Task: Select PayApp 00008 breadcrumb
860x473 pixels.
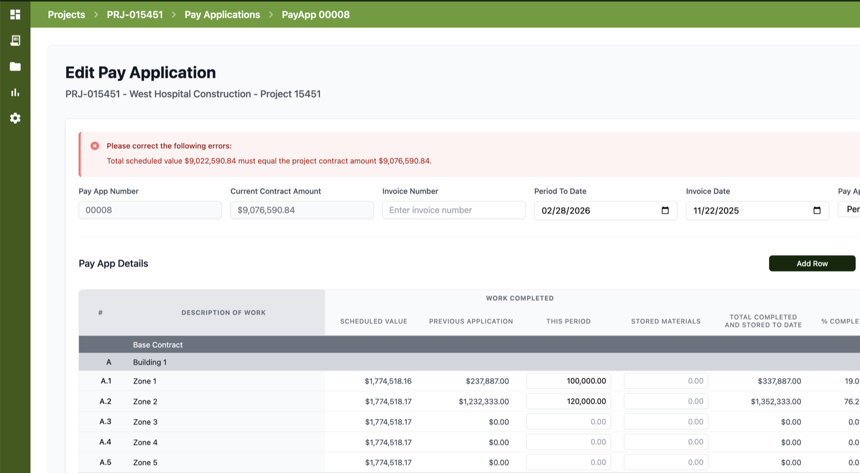Action: point(316,14)
